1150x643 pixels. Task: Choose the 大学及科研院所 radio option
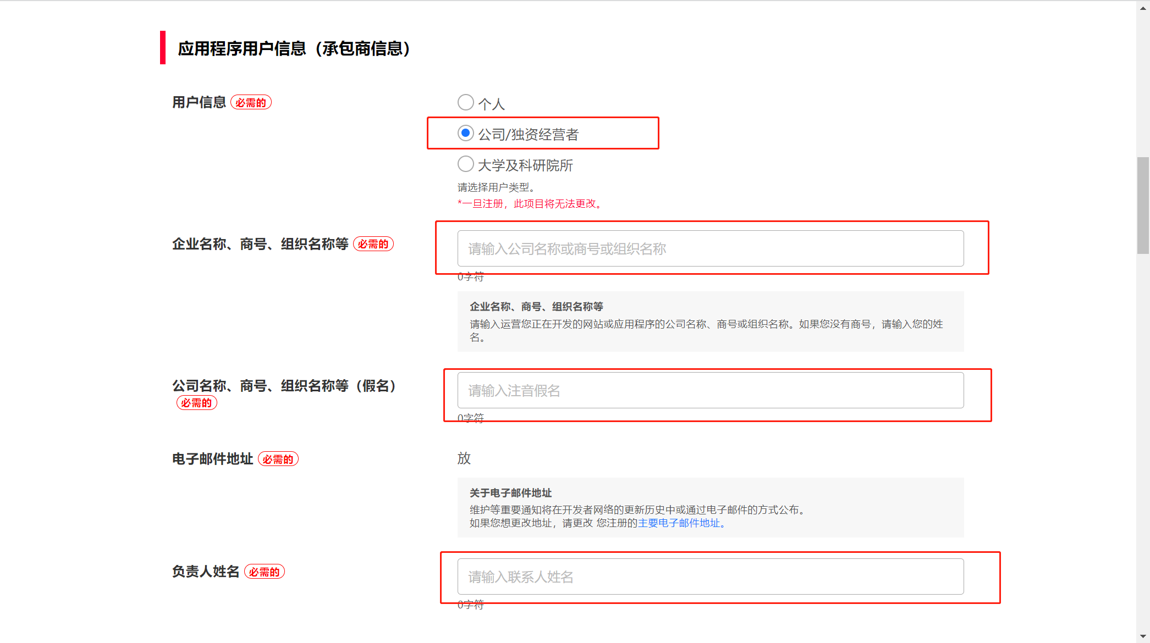pos(466,164)
